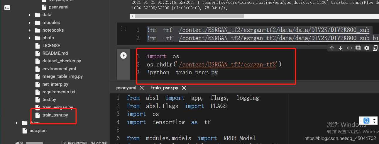Viewport: 379px width, 144px height.
Task: Click the photo folder icon
Action: click(x=37, y=38)
